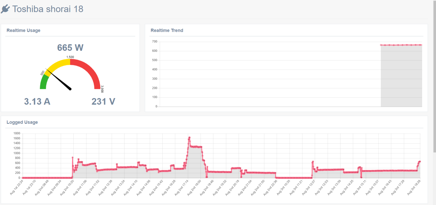Click the plug icon beside Toshiba shorai 18

tap(5, 9)
